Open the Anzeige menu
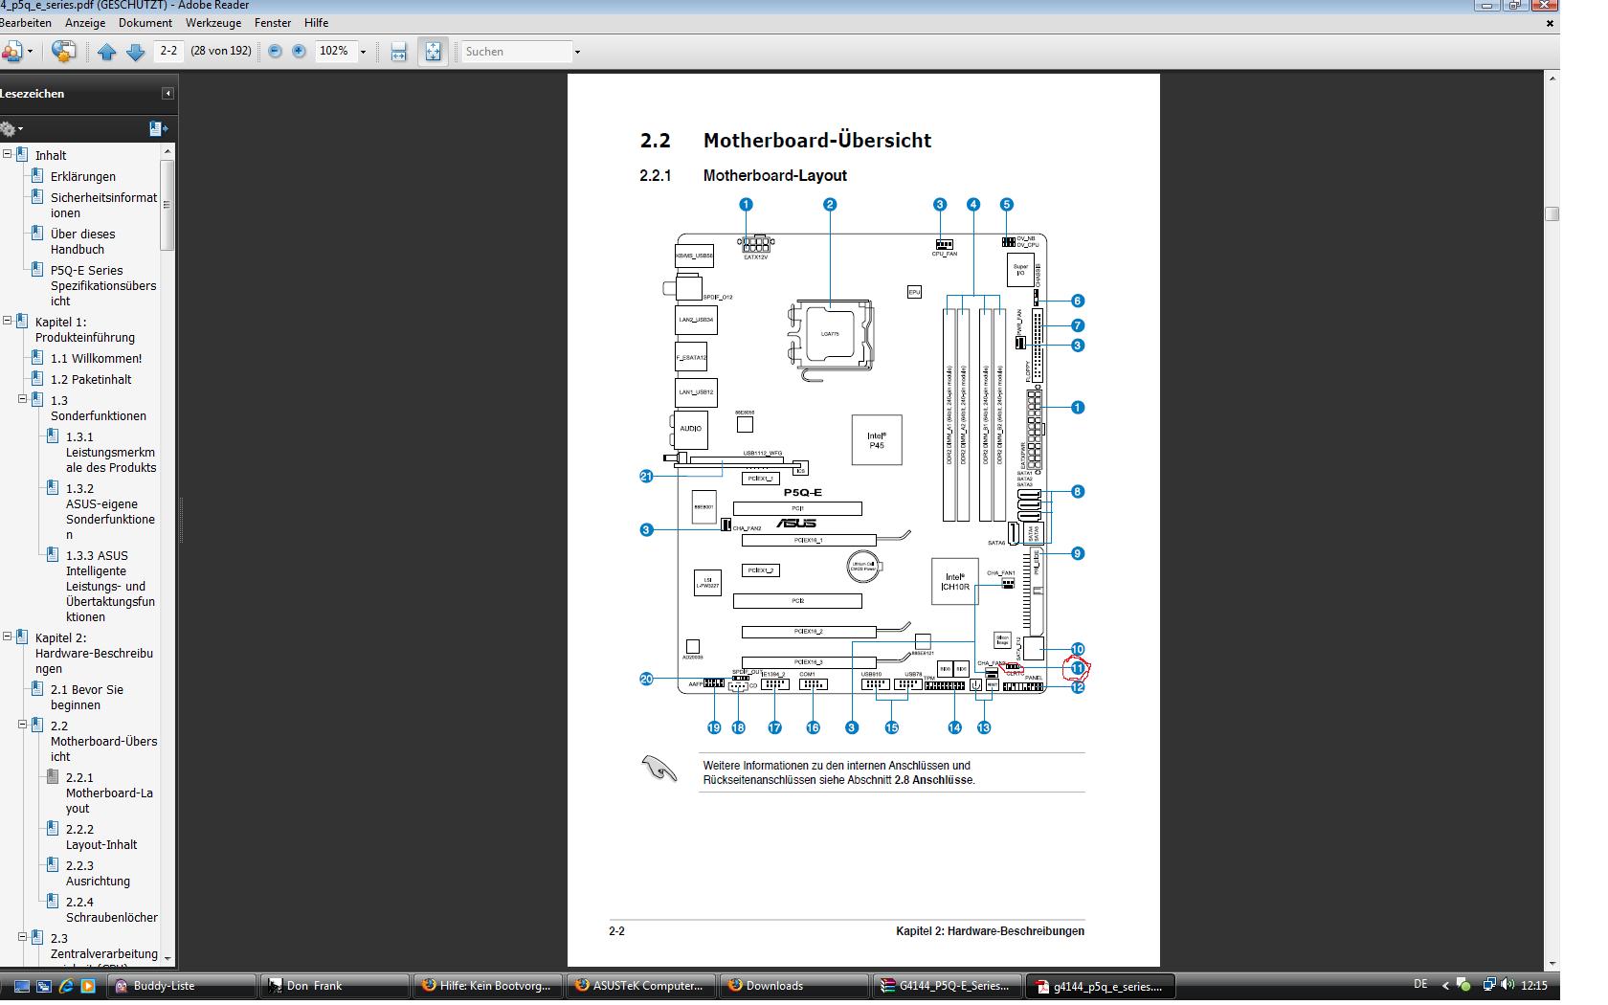Image resolution: width=1608 pixels, height=1005 pixels. click(85, 22)
